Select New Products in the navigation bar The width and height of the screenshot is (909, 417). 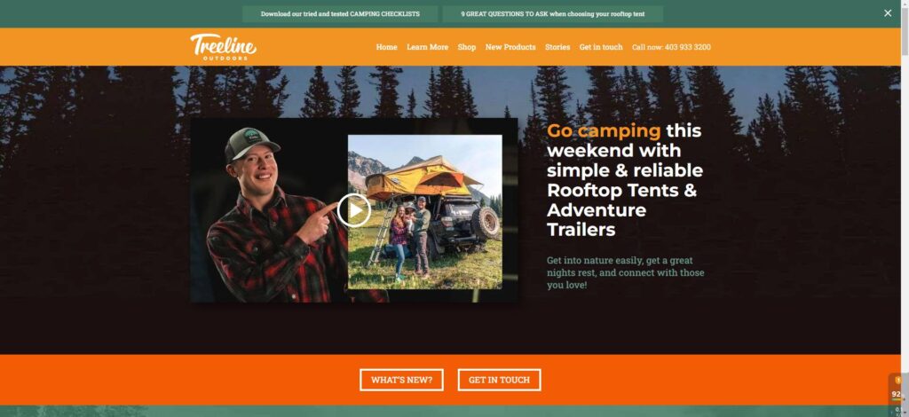tap(510, 47)
